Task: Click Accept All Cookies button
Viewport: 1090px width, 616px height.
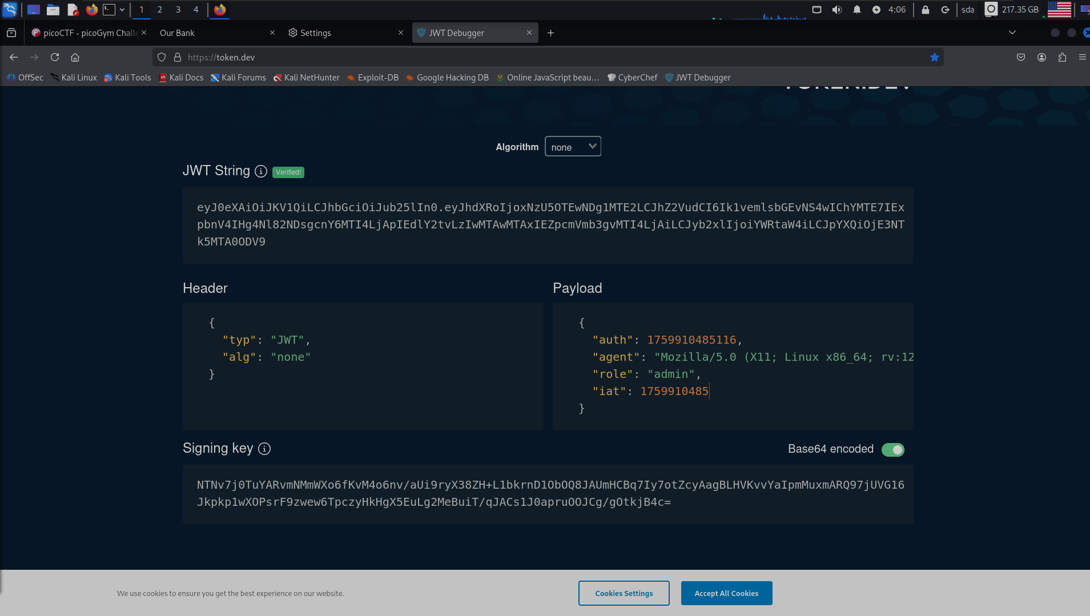Action: [726, 593]
